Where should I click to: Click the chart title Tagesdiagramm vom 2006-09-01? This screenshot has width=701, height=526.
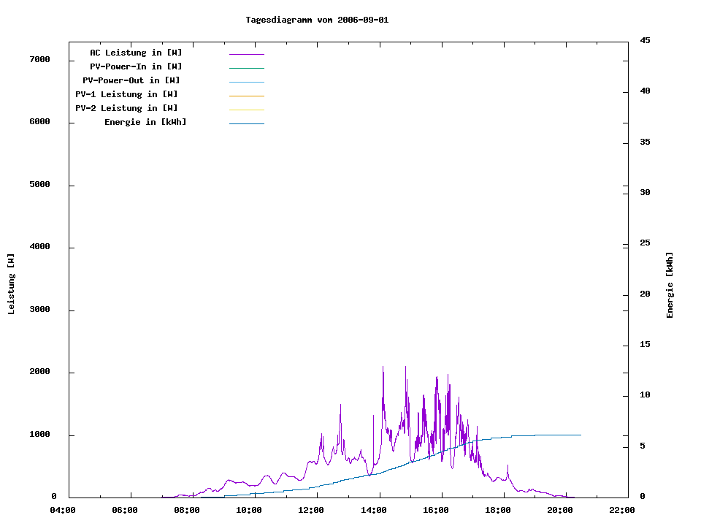[317, 20]
